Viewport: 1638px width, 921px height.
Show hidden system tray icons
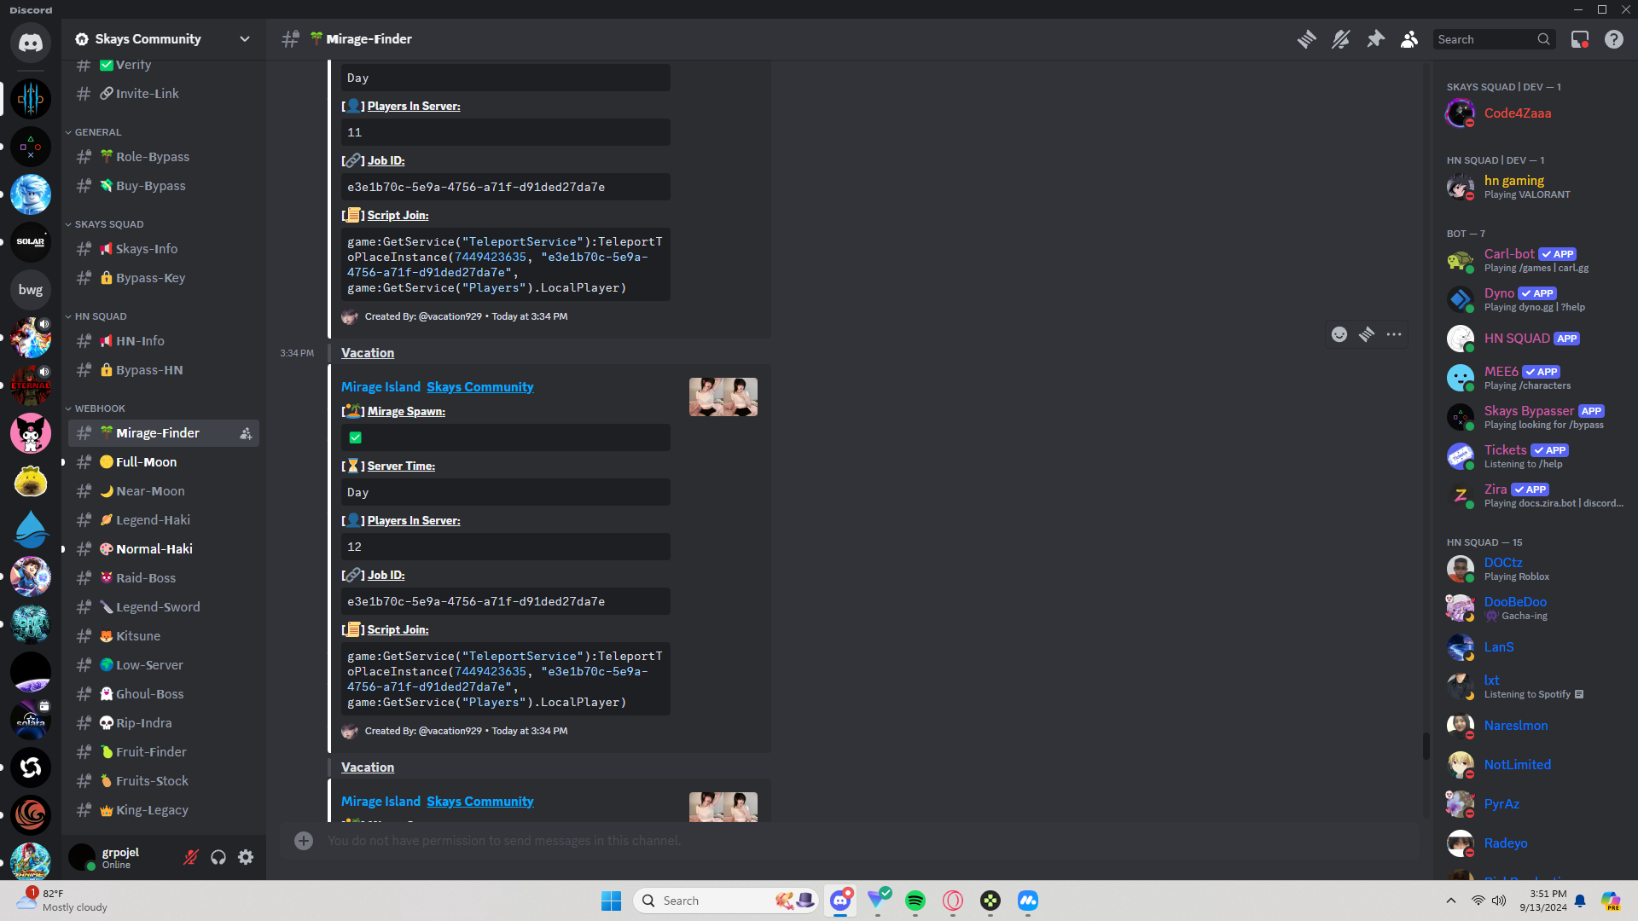pyautogui.click(x=1451, y=901)
